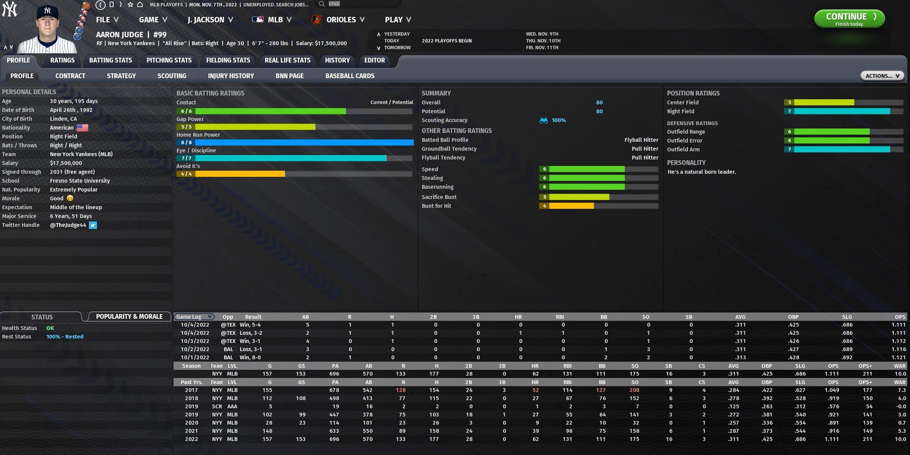Open the INJURY HISTORY sub-tab

(231, 76)
